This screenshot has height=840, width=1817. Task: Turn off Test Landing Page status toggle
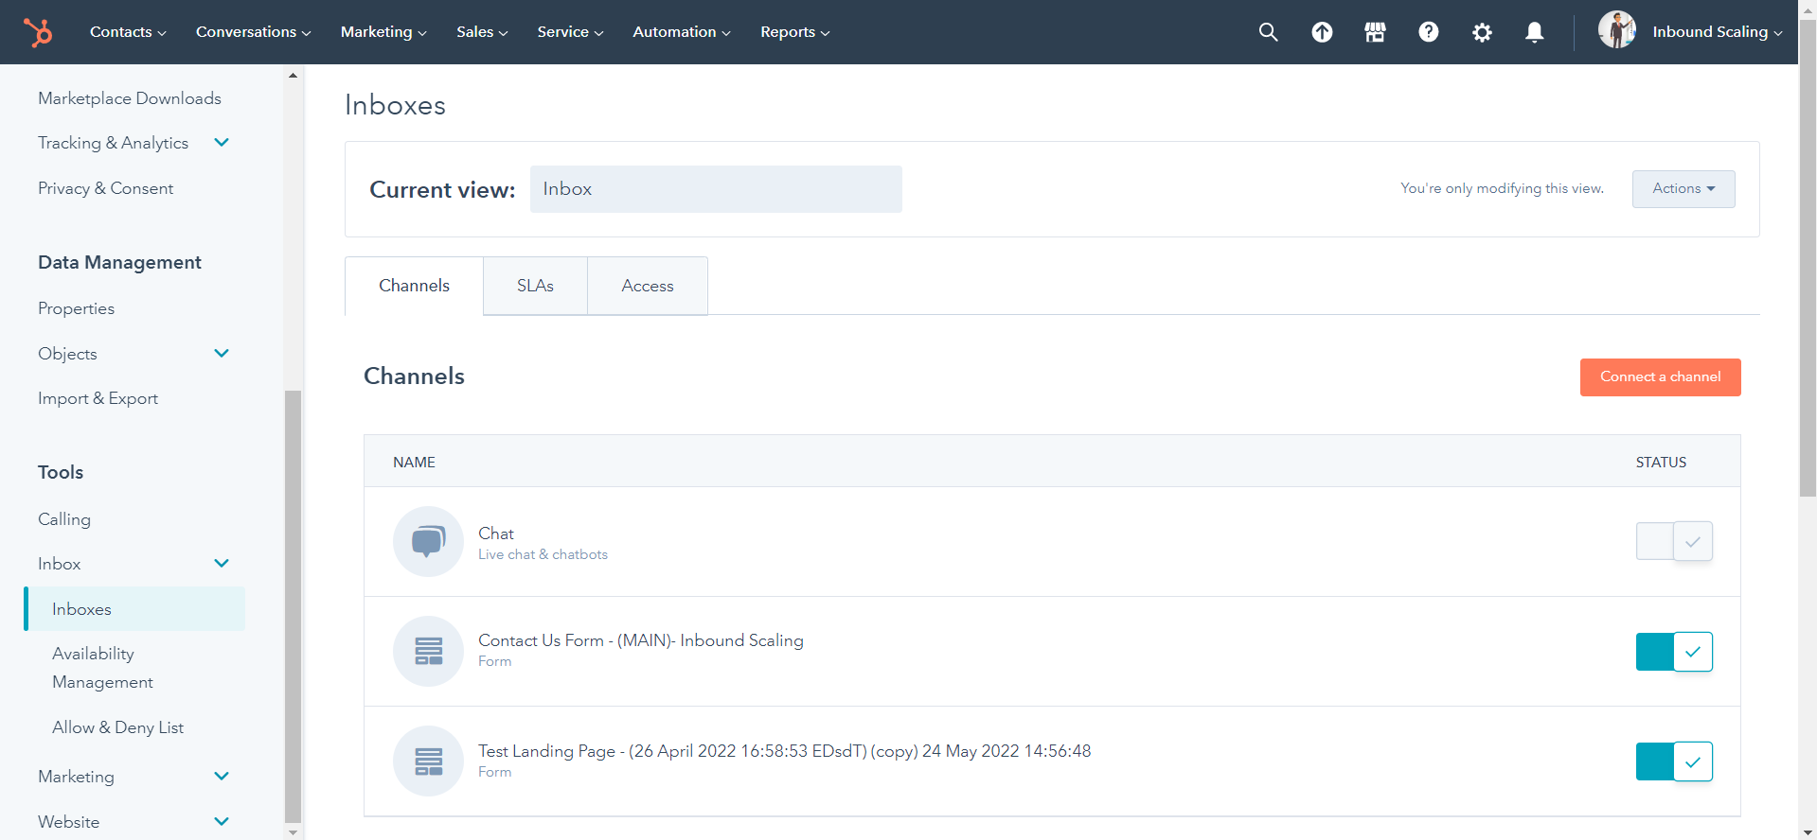[x=1674, y=761]
